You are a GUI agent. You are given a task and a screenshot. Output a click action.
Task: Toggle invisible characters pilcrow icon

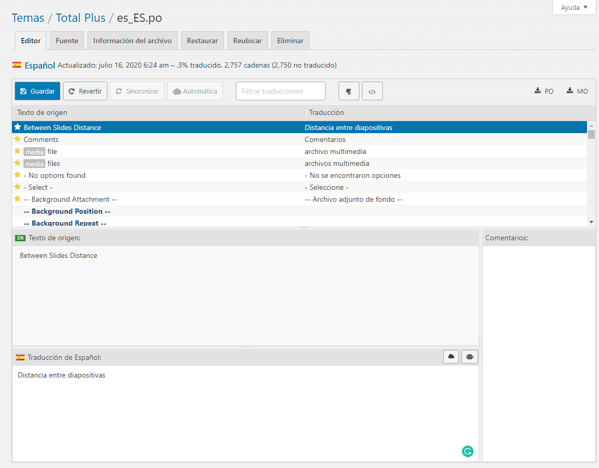coord(349,91)
